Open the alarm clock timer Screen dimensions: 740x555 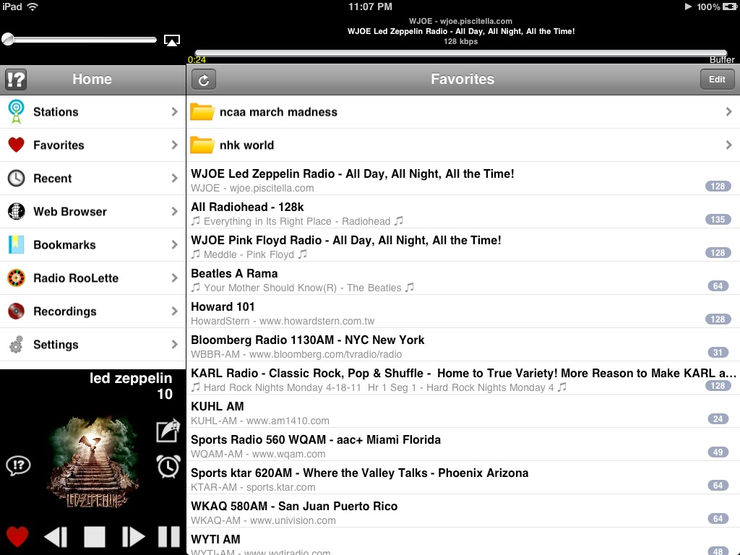168,466
